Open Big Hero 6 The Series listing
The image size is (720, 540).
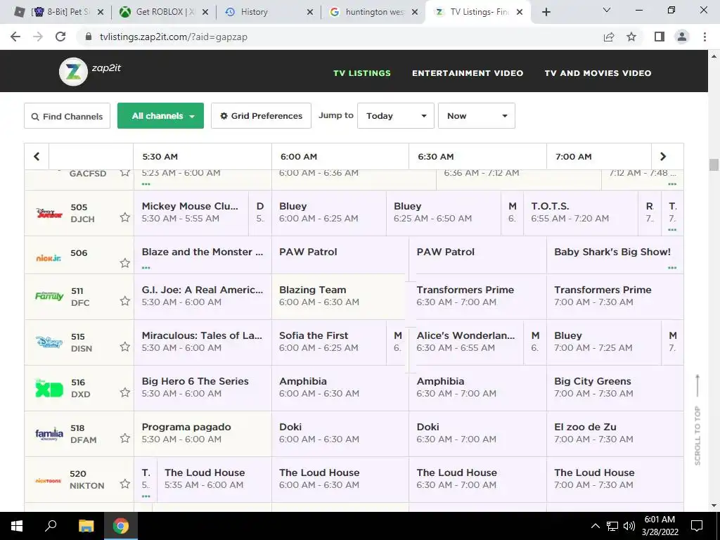pos(202,388)
